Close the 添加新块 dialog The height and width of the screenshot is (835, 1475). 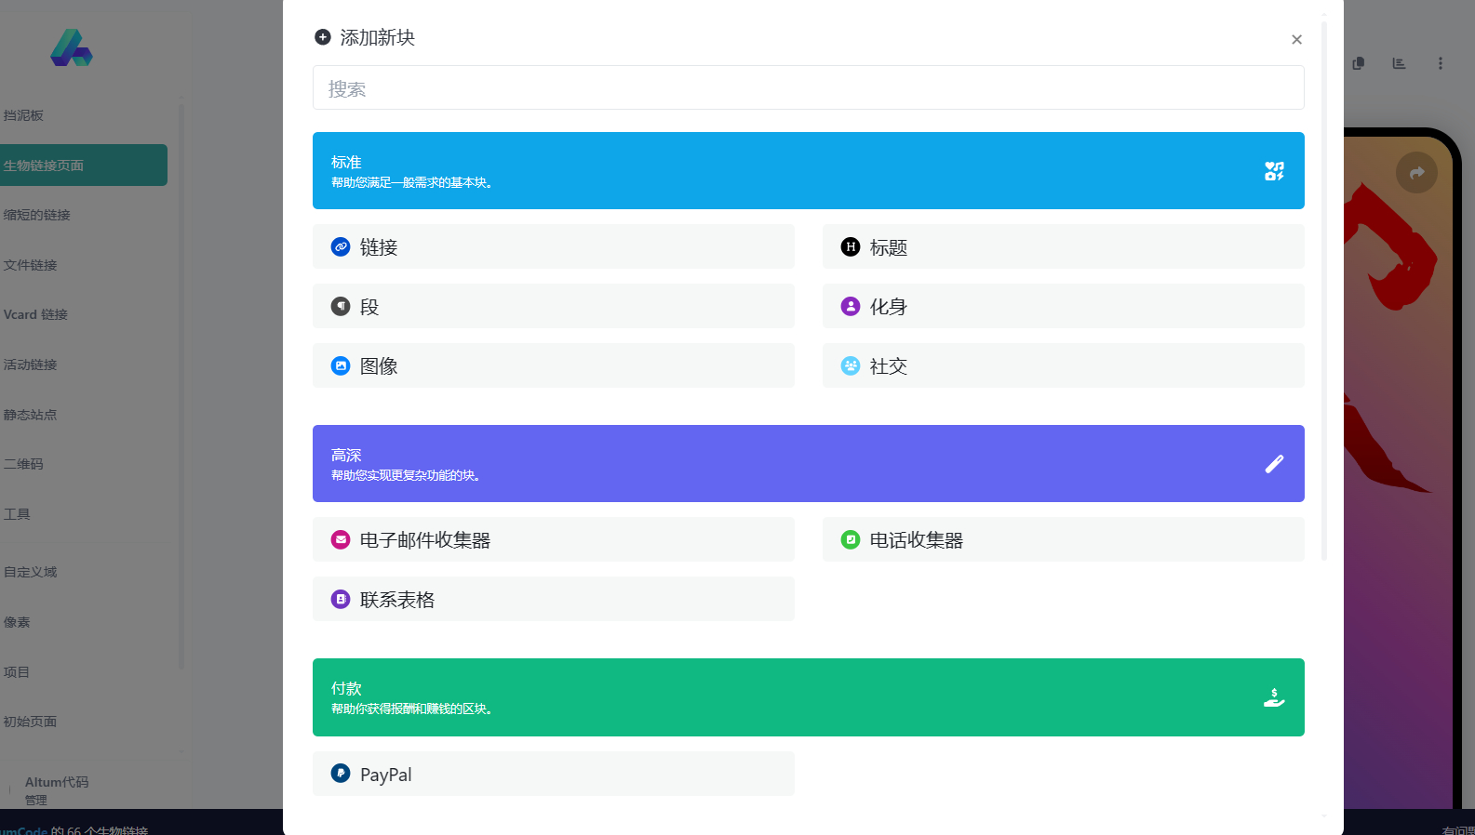tap(1296, 39)
